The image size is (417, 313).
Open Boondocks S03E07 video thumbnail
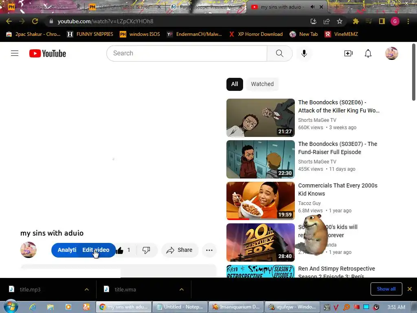[x=260, y=159]
